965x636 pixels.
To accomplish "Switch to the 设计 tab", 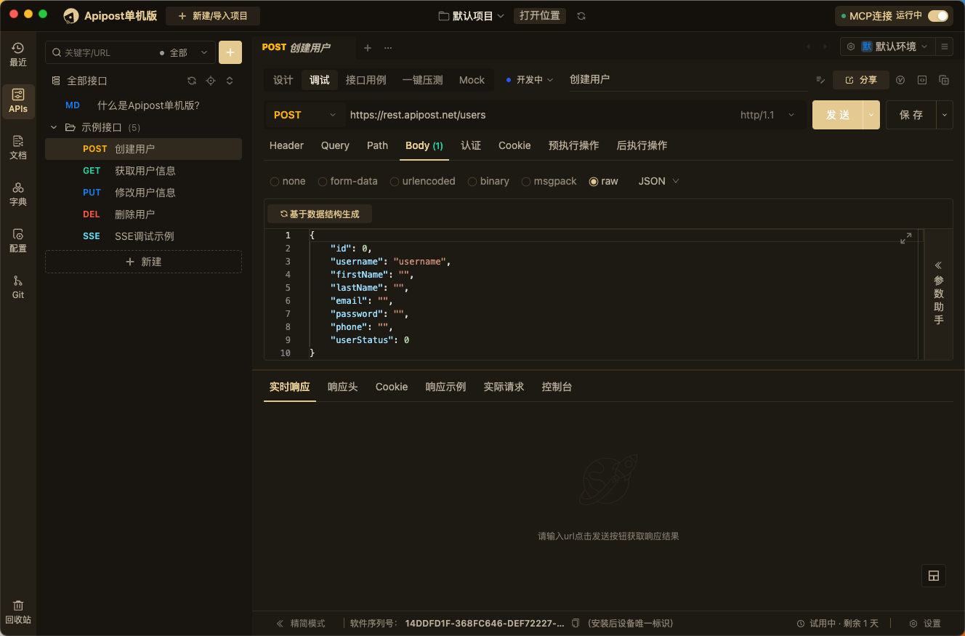I will pyautogui.click(x=283, y=80).
